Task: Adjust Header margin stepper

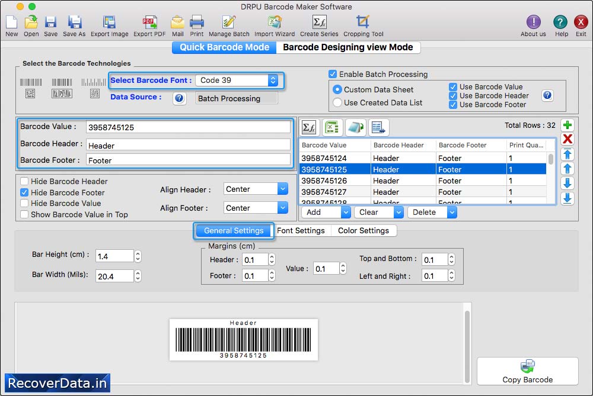Action: click(x=272, y=259)
